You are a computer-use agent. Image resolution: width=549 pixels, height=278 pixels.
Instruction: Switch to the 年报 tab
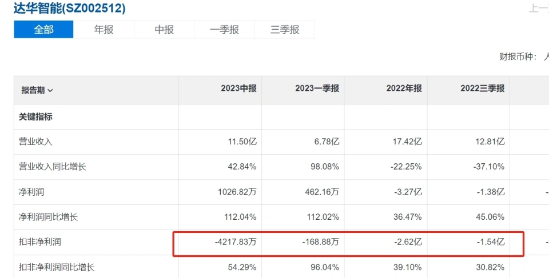click(x=104, y=30)
